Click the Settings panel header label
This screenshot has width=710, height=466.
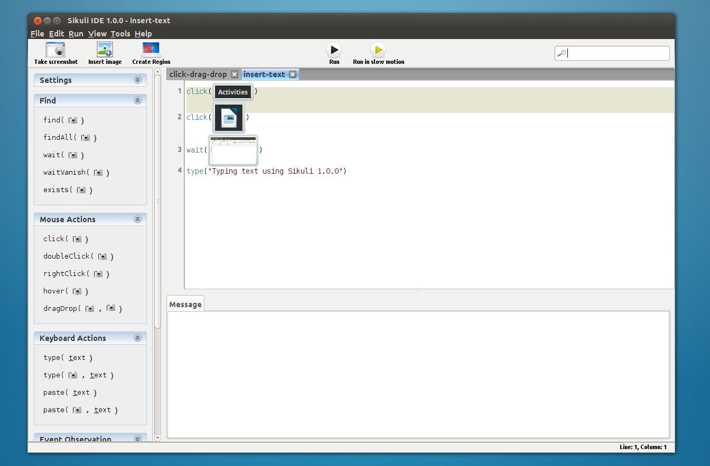(x=55, y=80)
